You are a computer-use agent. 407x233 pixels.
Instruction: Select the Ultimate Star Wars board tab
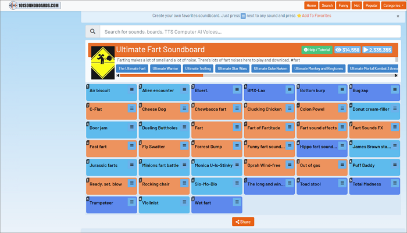pos(232,68)
